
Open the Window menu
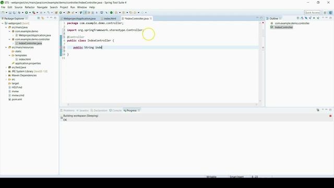point(82,7)
